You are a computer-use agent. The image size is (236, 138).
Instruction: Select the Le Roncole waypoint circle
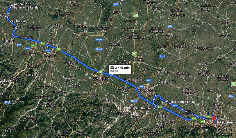10,21
